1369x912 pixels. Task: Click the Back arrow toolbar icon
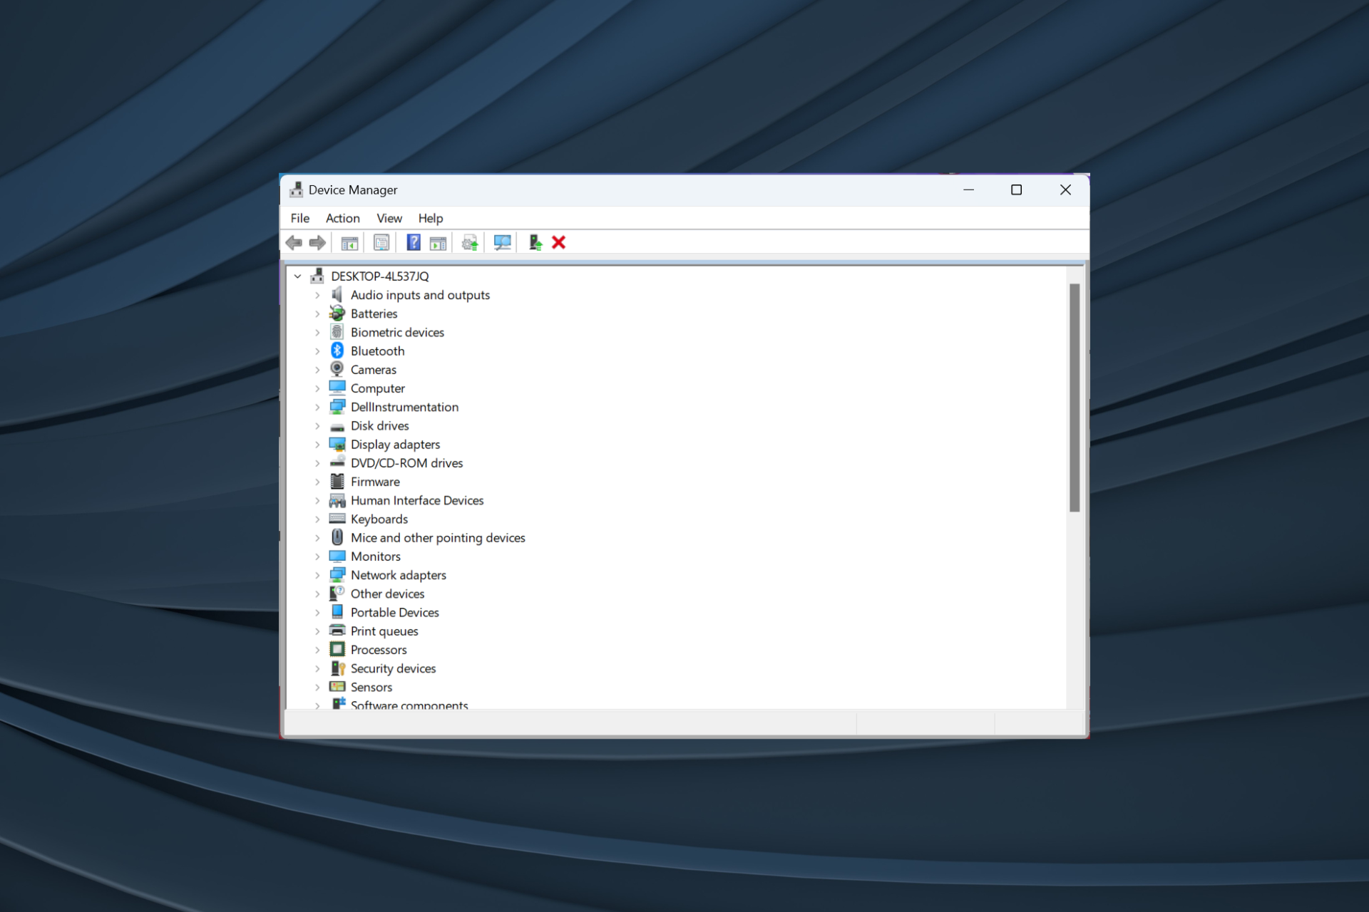pyautogui.click(x=294, y=243)
